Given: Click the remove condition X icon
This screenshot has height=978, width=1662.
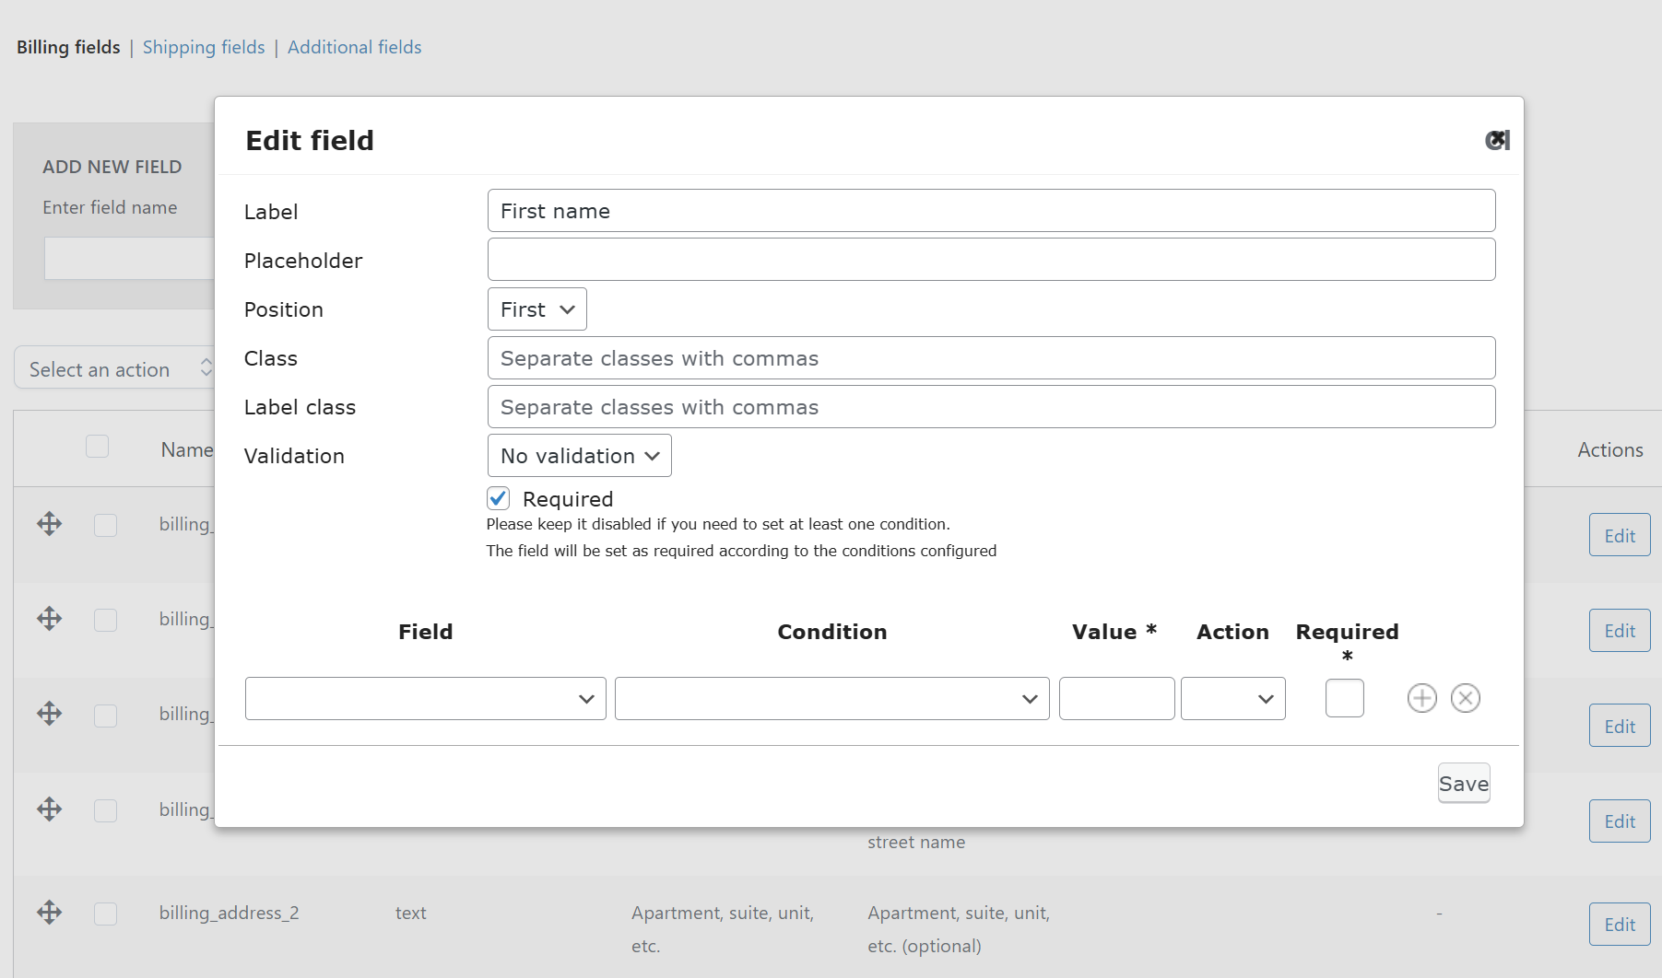Looking at the screenshot, I should coord(1465,698).
